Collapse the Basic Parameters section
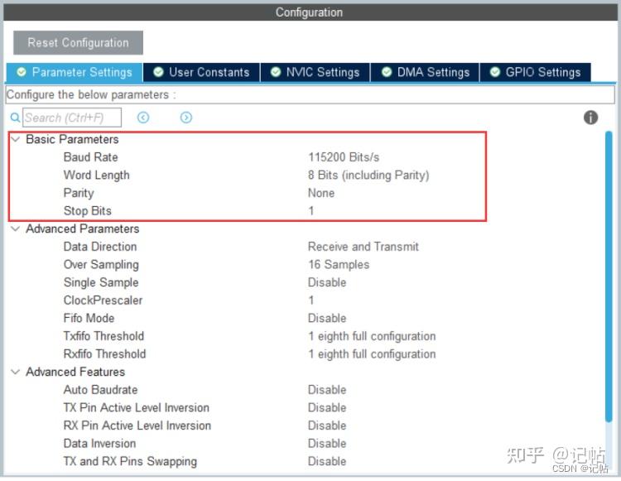 click(16, 139)
